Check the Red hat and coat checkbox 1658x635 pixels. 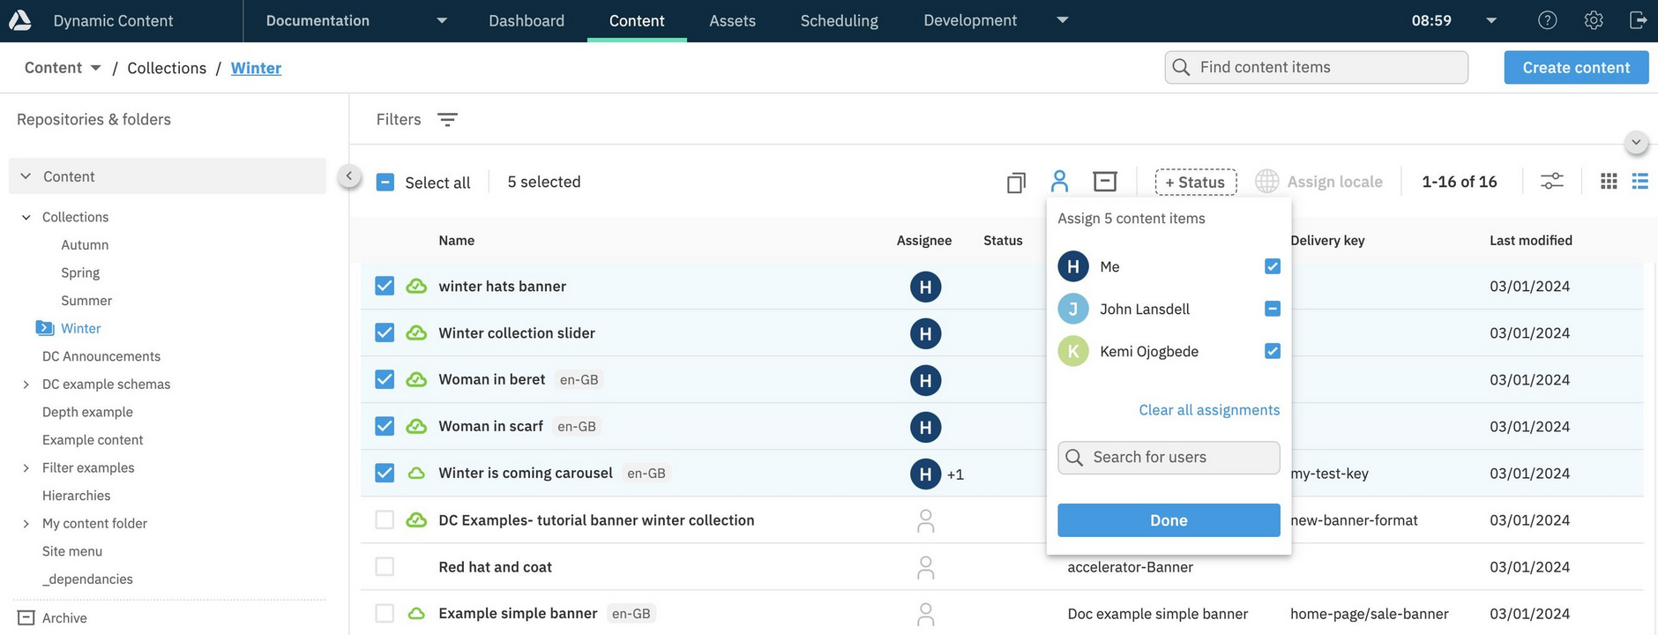pos(385,566)
